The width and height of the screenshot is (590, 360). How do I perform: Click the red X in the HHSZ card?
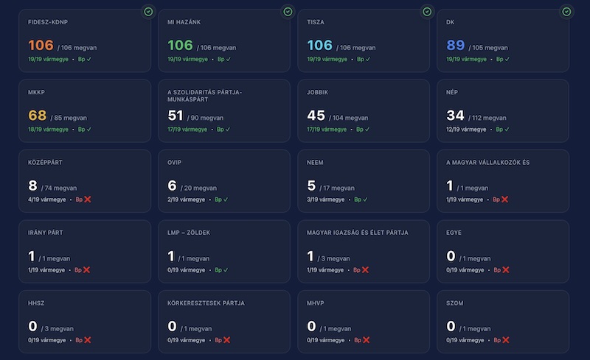[88, 340]
